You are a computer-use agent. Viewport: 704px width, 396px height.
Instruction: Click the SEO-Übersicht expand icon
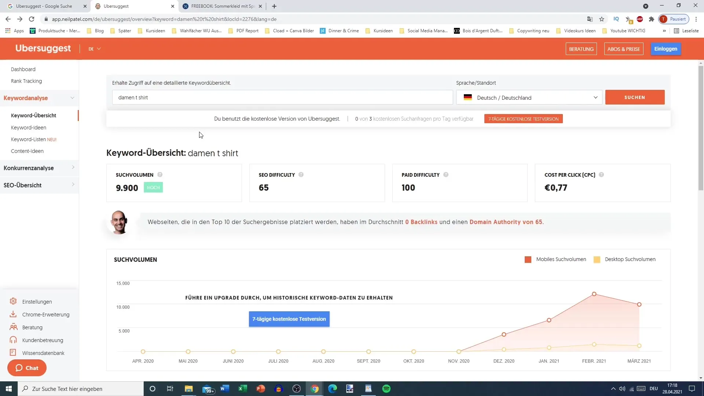(73, 185)
